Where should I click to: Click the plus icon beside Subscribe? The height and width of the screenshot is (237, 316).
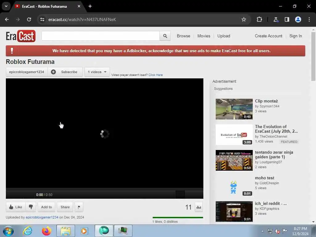53,72
